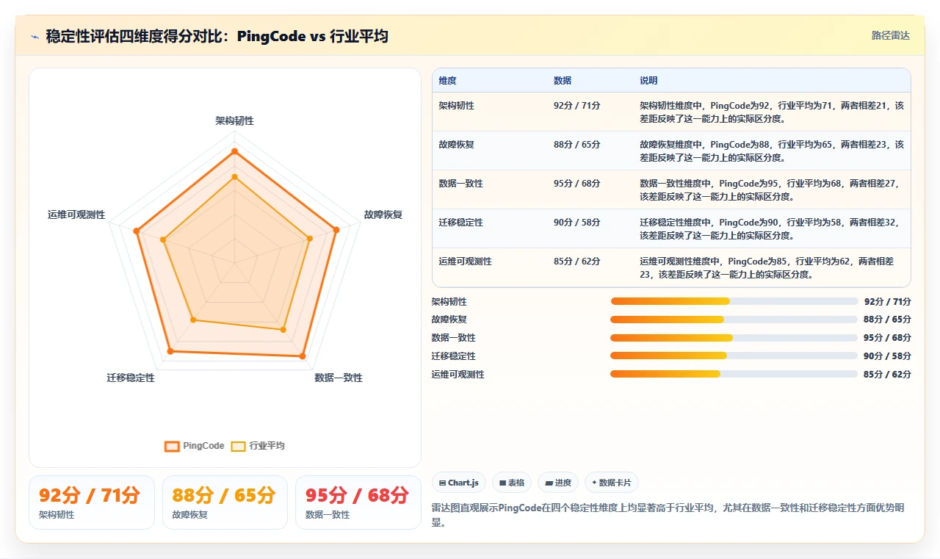The height and width of the screenshot is (559, 940).
Task: Open the 88分 / 65分 故障恢复 data card
Action: pos(225,502)
